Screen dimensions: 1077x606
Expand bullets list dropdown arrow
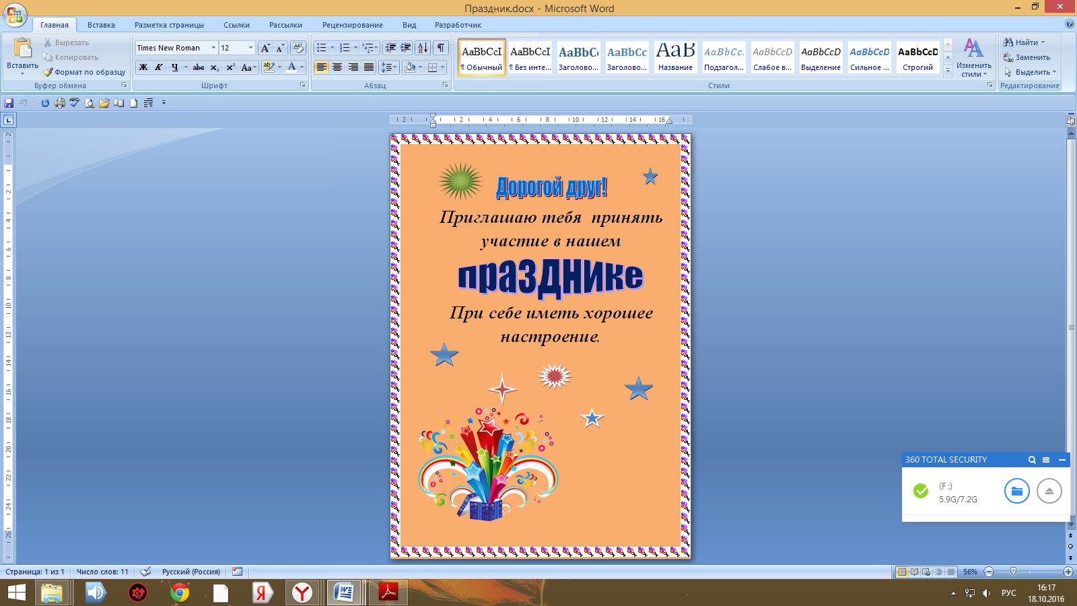click(x=332, y=48)
